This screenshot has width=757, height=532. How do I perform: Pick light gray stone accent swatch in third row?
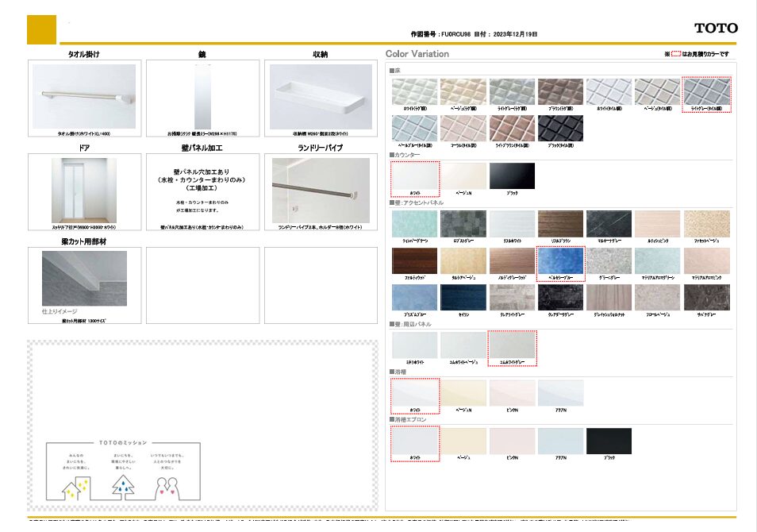coord(513,297)
